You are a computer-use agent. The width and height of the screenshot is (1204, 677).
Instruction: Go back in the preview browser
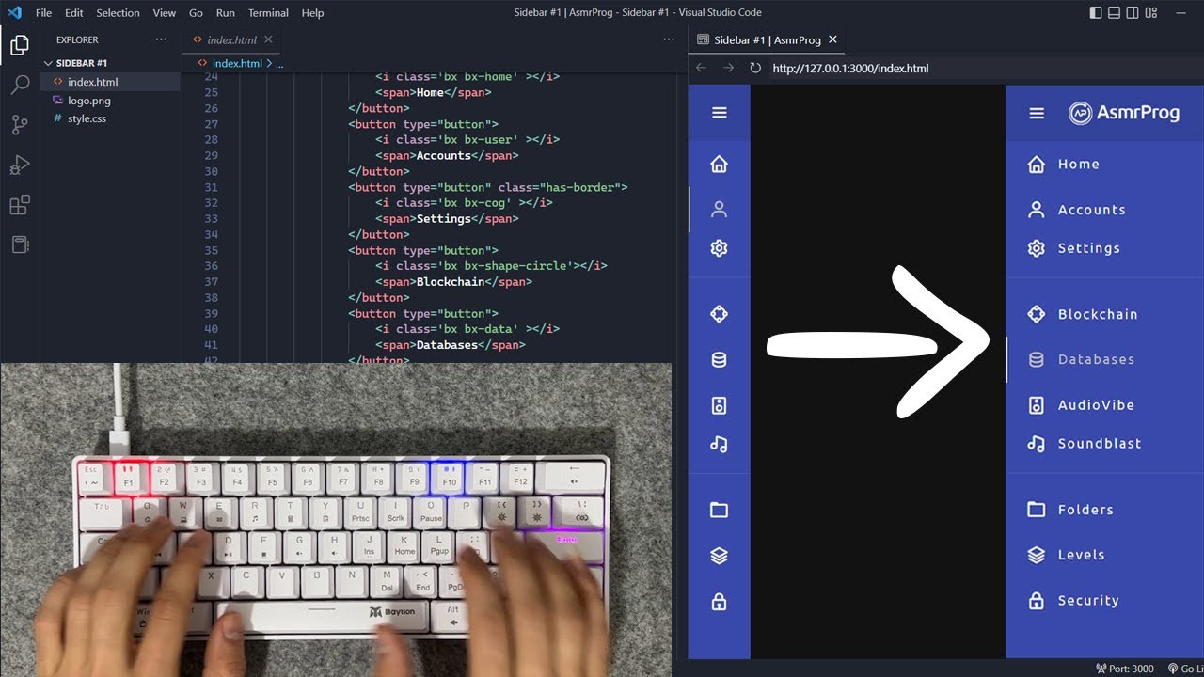point(701,68)
